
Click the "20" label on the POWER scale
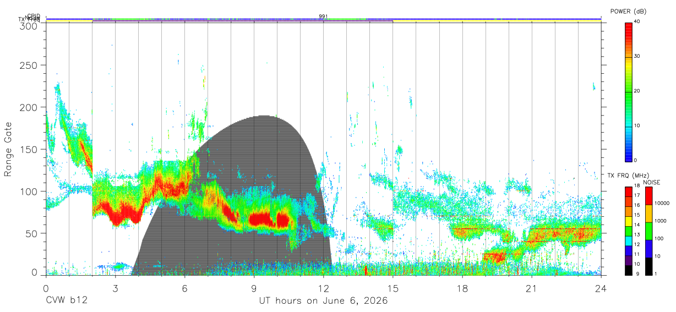pos(637,91)
